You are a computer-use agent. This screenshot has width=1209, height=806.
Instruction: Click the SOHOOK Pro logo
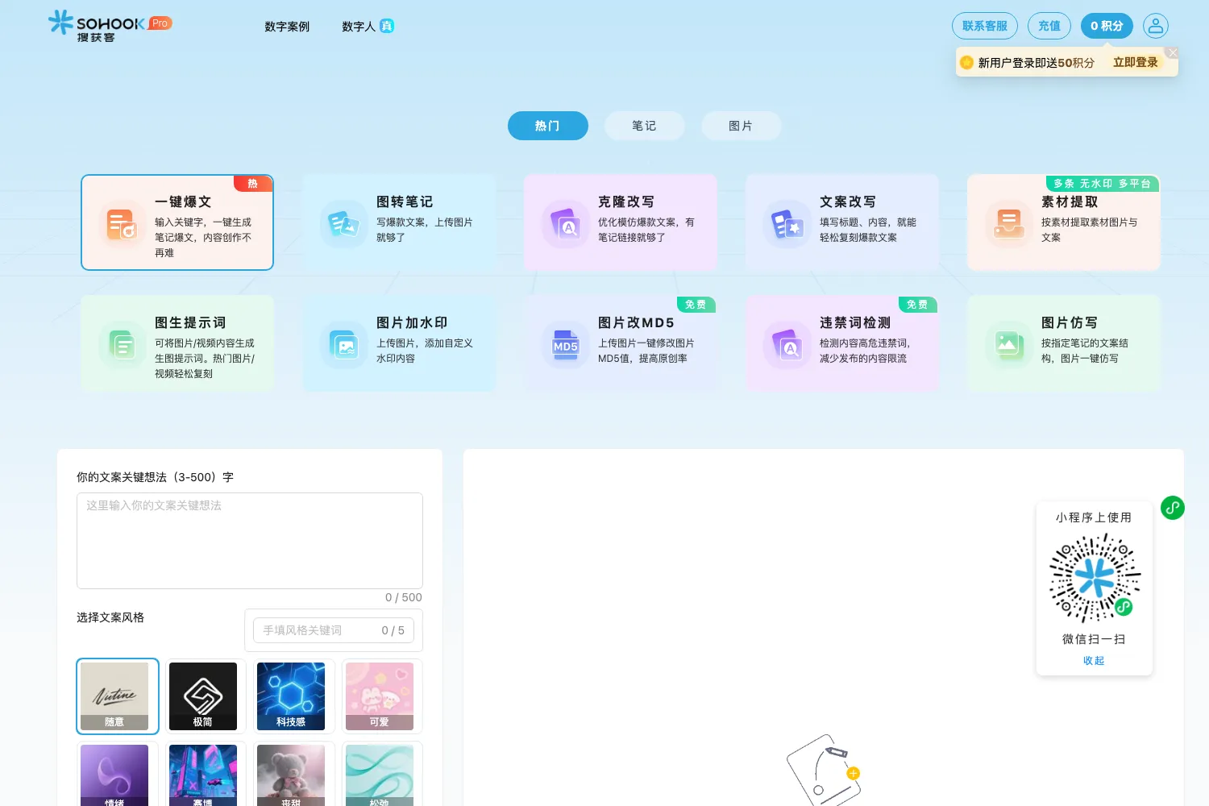[110, 26]
